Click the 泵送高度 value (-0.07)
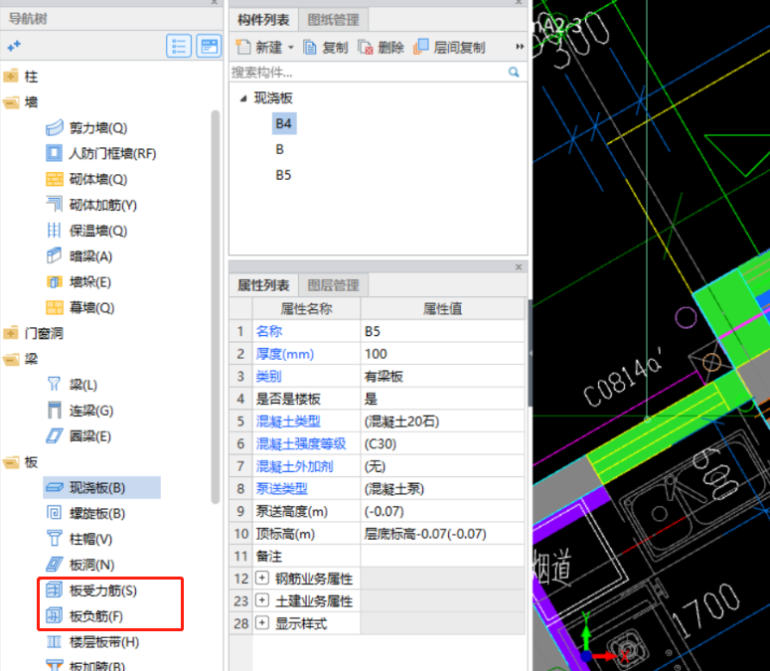The height and width of the screenshot is (671, 770). [442, 511]
